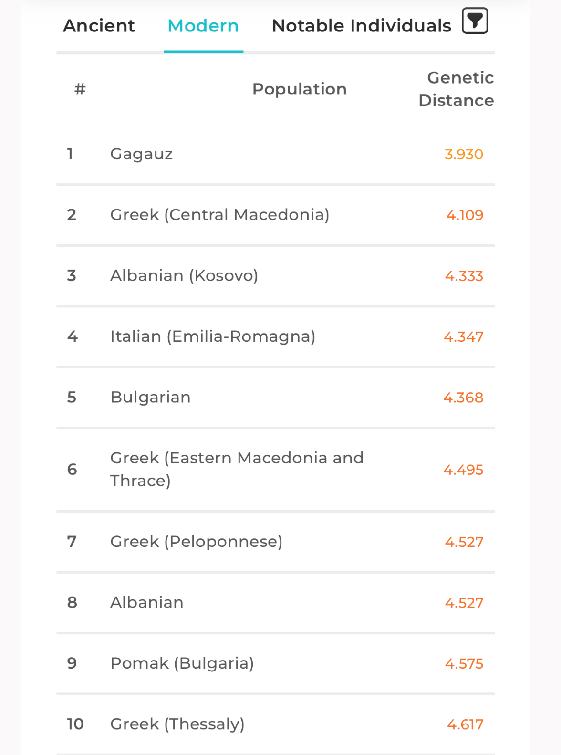Open Greek (Eastern Macedonia and Thrace) entry
Image resolution: width=561 pixels, height=755 pixels.
(237, 469)
